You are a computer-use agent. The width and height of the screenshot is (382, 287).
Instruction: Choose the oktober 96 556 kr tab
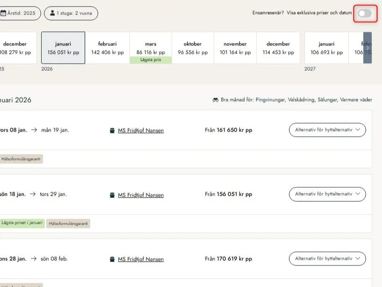[x=192, y=48]
